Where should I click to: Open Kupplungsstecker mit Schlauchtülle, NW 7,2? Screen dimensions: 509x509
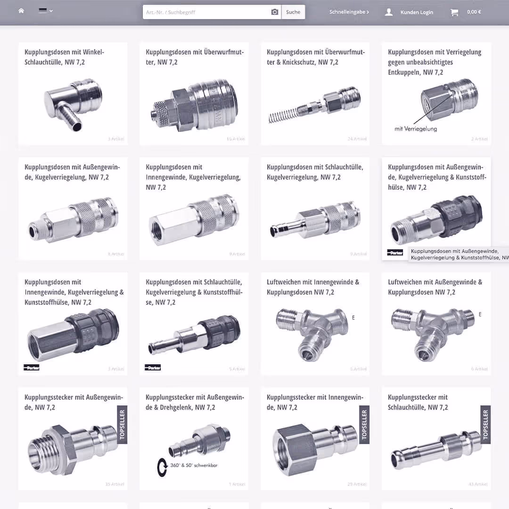click(x=418, y=402)
